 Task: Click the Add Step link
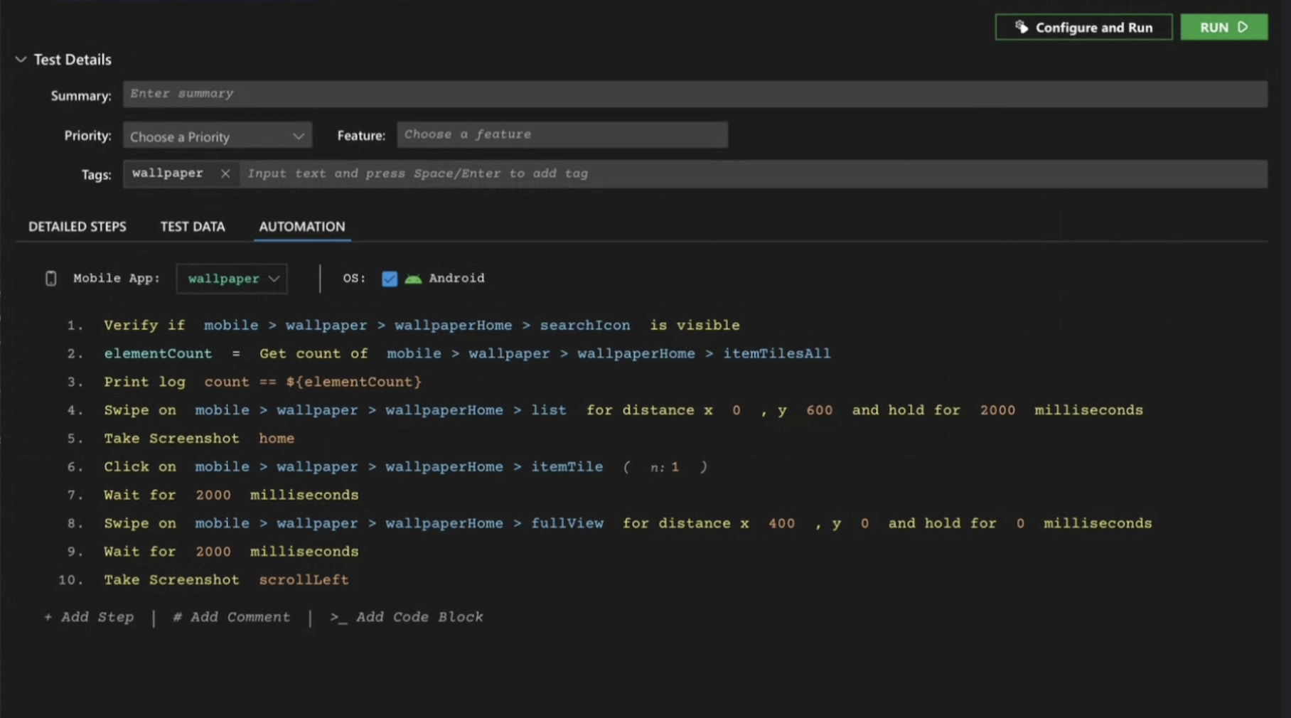click(x=90, y=617)
